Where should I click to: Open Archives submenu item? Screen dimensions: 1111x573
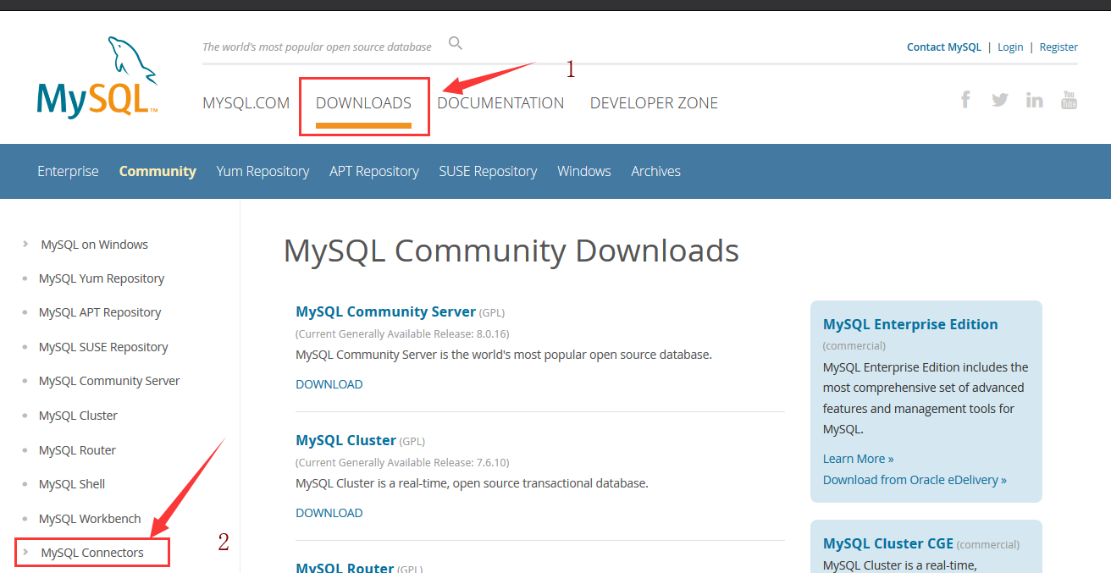coord(655,171)
